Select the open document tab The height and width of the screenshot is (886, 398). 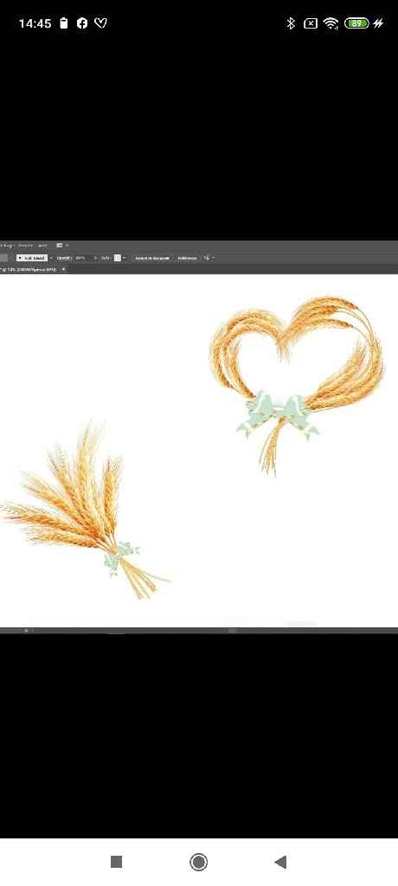[34, 270]
